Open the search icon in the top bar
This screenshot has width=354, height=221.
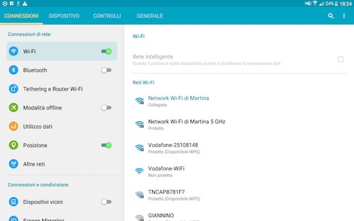click(x=331, y=16)
